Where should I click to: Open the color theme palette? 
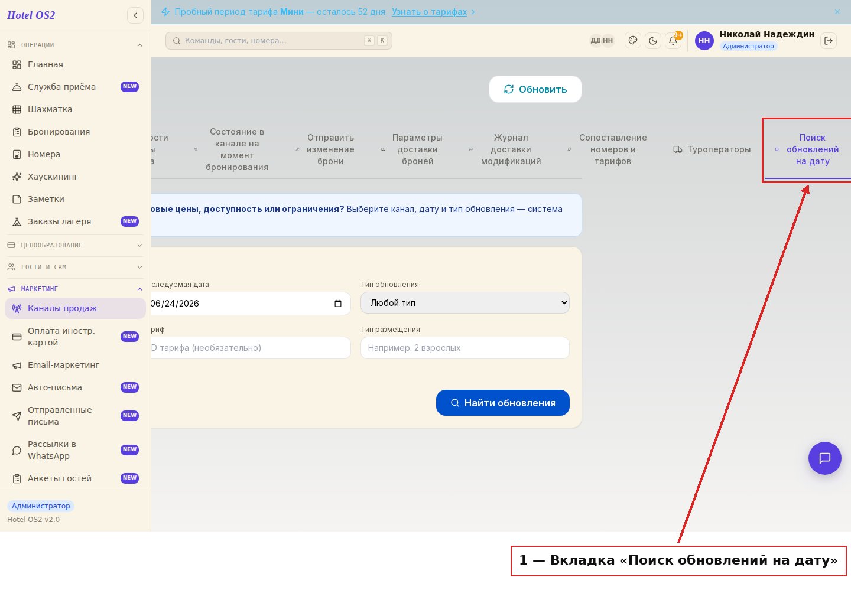pyautogui.click(x=633, y=41)
